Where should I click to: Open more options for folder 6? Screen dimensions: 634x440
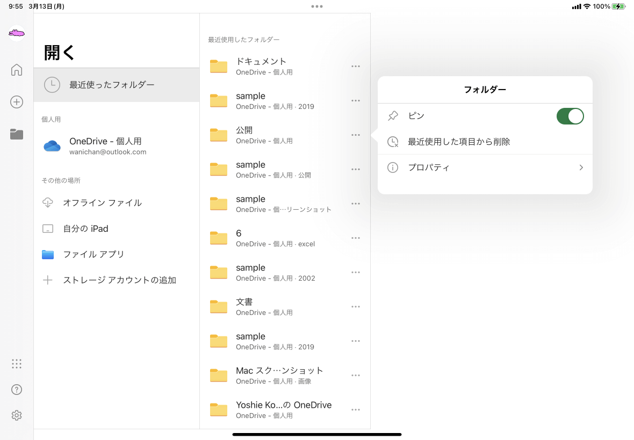click(x=356, y=238)
